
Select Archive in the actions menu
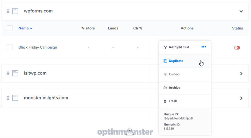tap(185, 88)
